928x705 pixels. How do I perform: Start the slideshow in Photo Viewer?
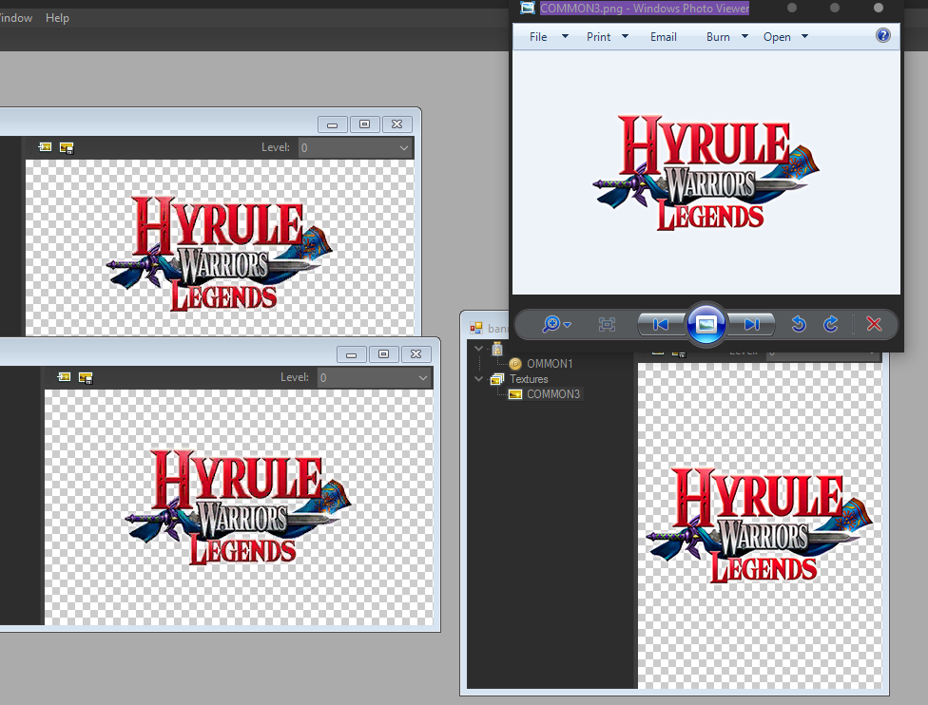[706, 324]
